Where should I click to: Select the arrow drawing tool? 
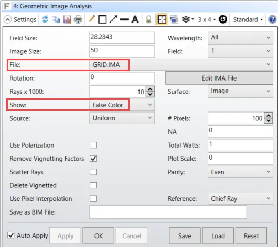(x=113, y=19)
